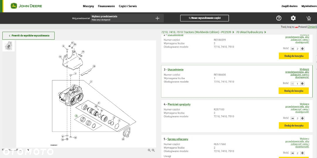Open Znajdź dealera link
The height and width of the screenshot is (158, 317).
(289, 6)
